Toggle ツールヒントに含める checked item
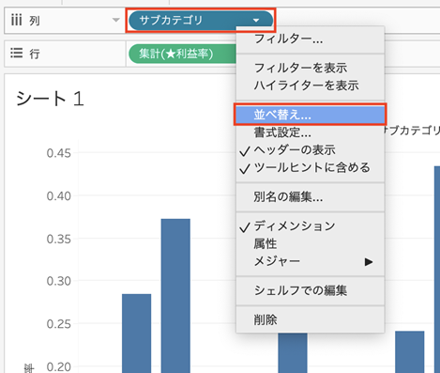The image size is (440, 373). (311, 167)
